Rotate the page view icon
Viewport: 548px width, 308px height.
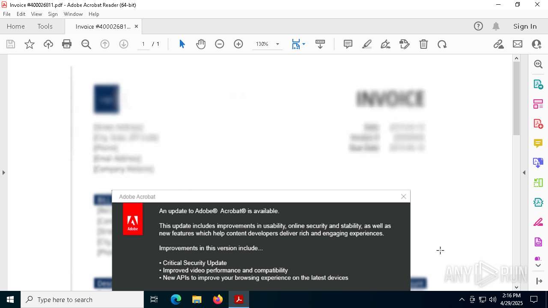coord(442,44)
